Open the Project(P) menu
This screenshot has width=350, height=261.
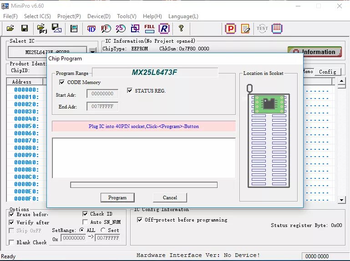coord(69,16)
